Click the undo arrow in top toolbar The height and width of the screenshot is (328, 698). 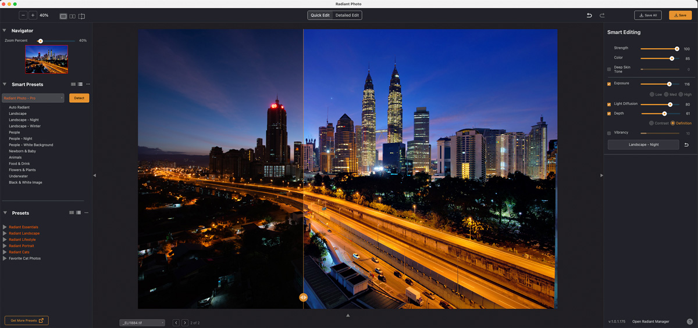pos(589,16)
